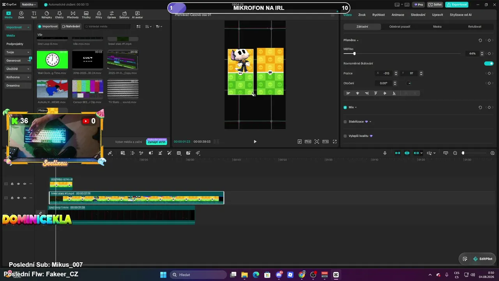The image size is (499, 281).
Task: Open the player panel hamburger menu
Action: pos(333,15)
